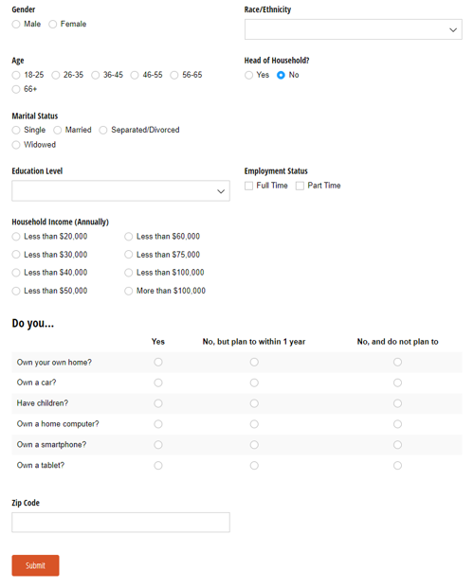Screen dimensions: 474x588
Task: Pick 'plan within 1 year' for Own a smartphone
Action: [x=254, y=445]
